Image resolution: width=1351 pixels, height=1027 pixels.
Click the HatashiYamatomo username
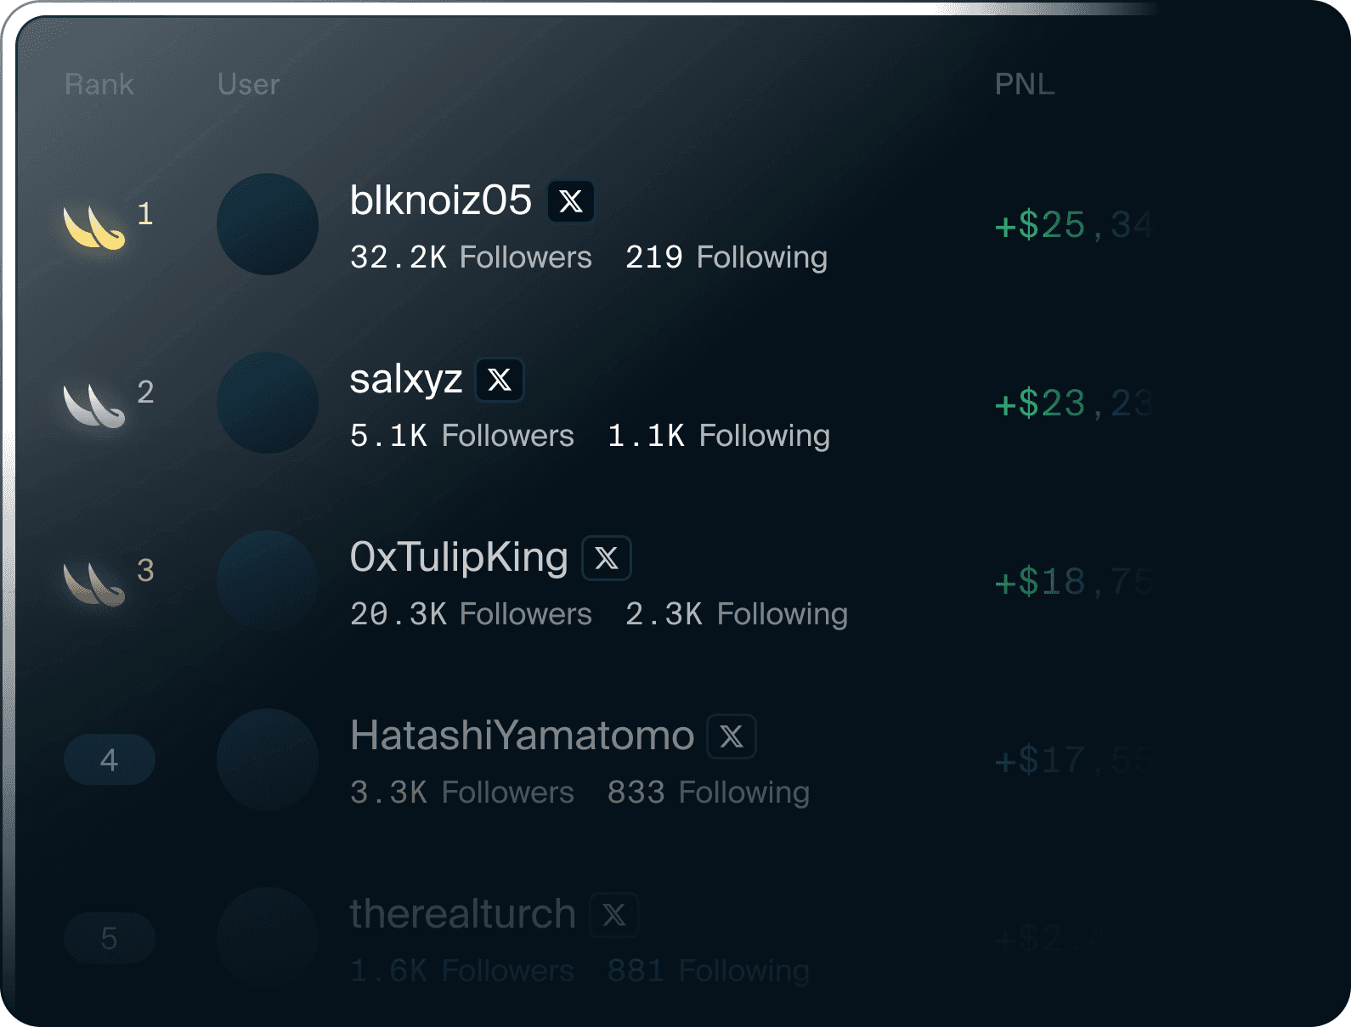coord(523,736)
